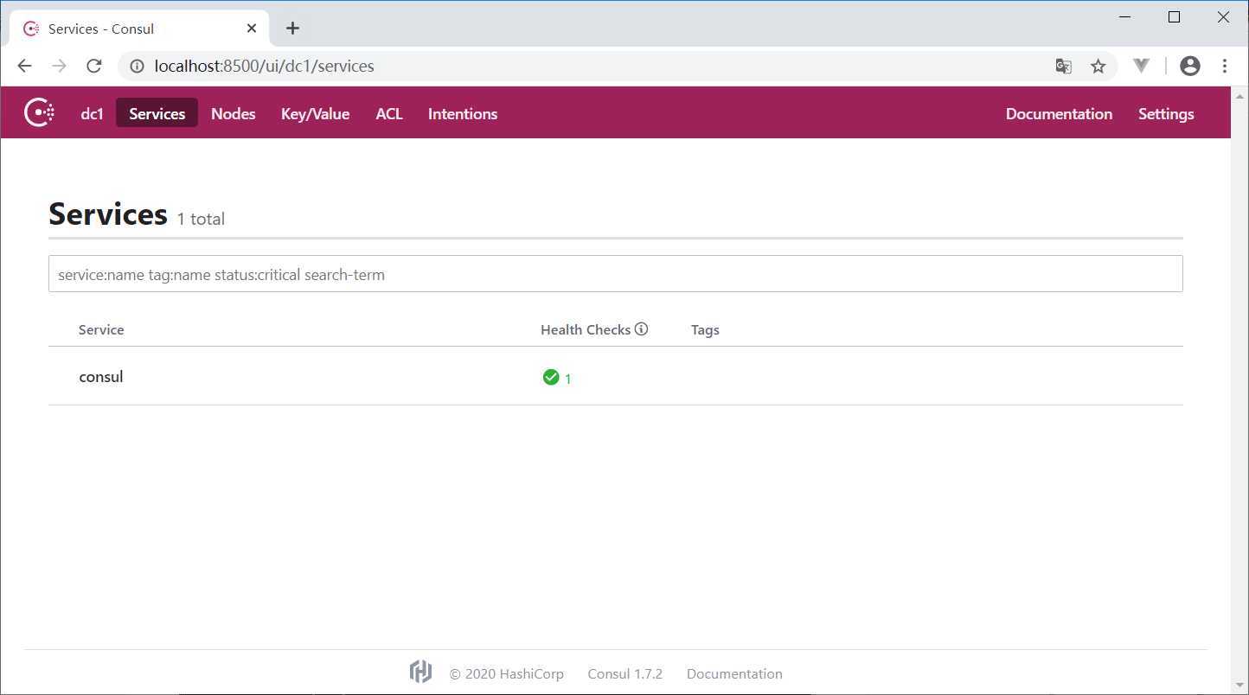This screenshot has width=1249, height=695.
Task: Click the browser back arrow
Action: (x=24, y=66)
